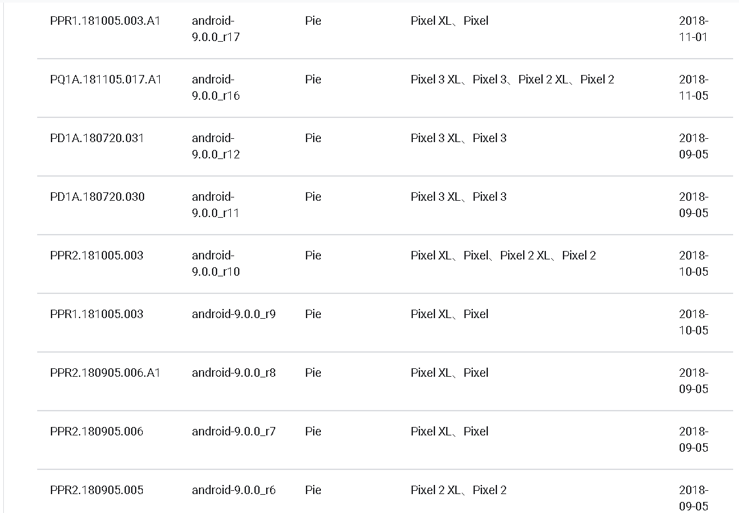Select the android-9.0.0_r17 tag cell
The height and width of the screenshot is (513, 739).
coord(216,29)
